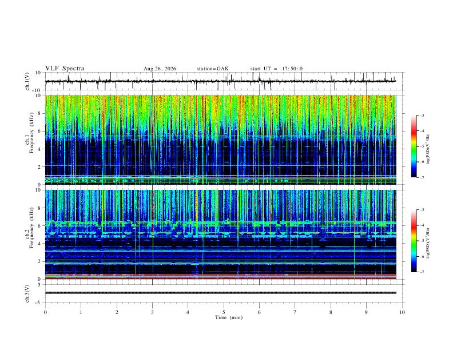The width and height of the screenshot is (453, 350).
Task: Click the Time (min) axis label
Action: click(x=229, y=317)
